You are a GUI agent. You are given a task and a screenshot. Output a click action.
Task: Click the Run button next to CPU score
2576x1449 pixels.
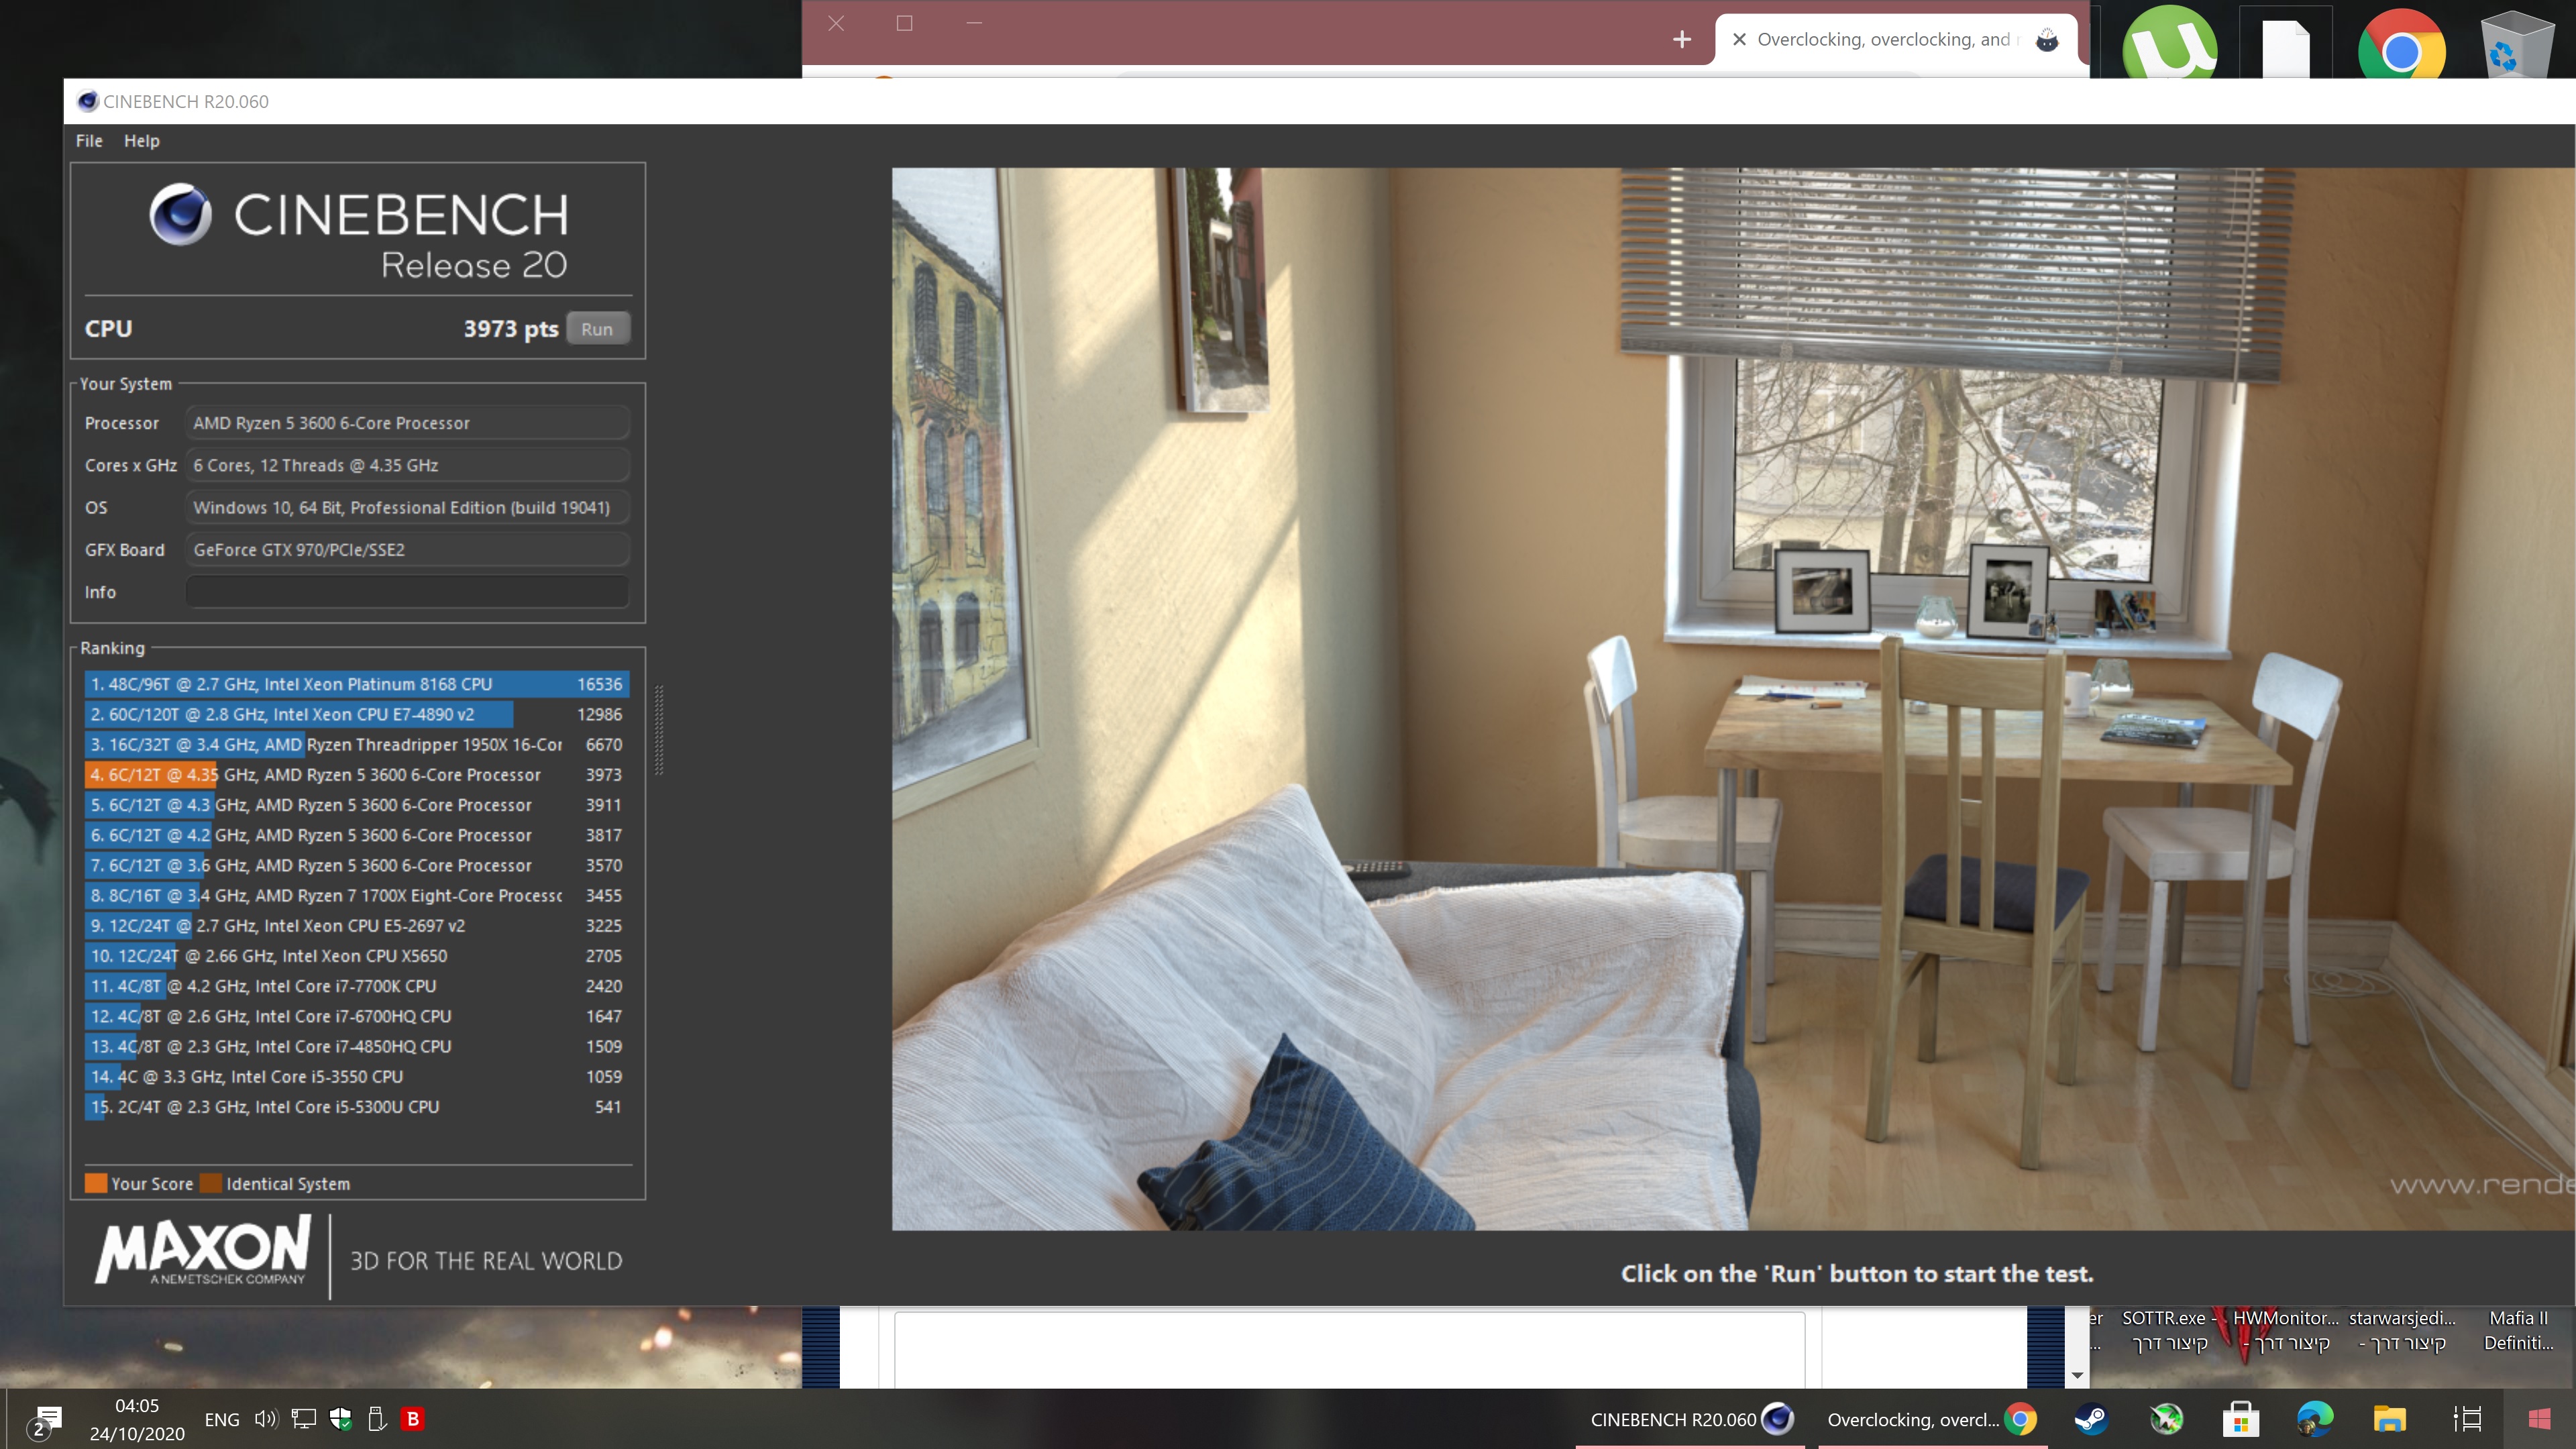[597, 329]
